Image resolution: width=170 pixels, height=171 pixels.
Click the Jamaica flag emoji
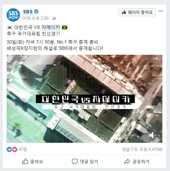coord(65,28)
